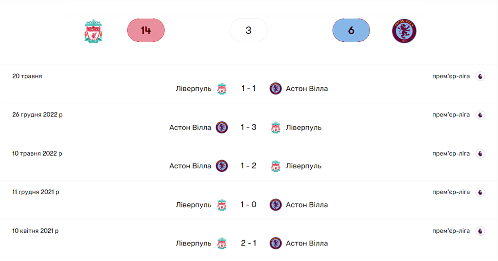This screenshot has height=261, width=498.
Task: Click the large Liverpool crest in header
Action: pyautogui.click(x=93, y=31)
